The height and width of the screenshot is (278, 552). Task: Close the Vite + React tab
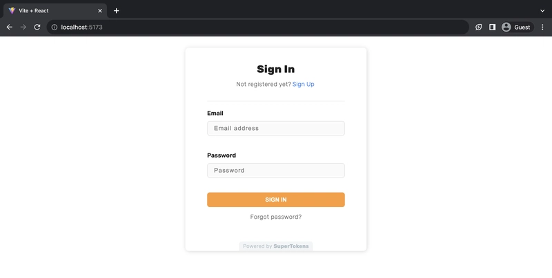pyautogui.click(x=100, y=10)
